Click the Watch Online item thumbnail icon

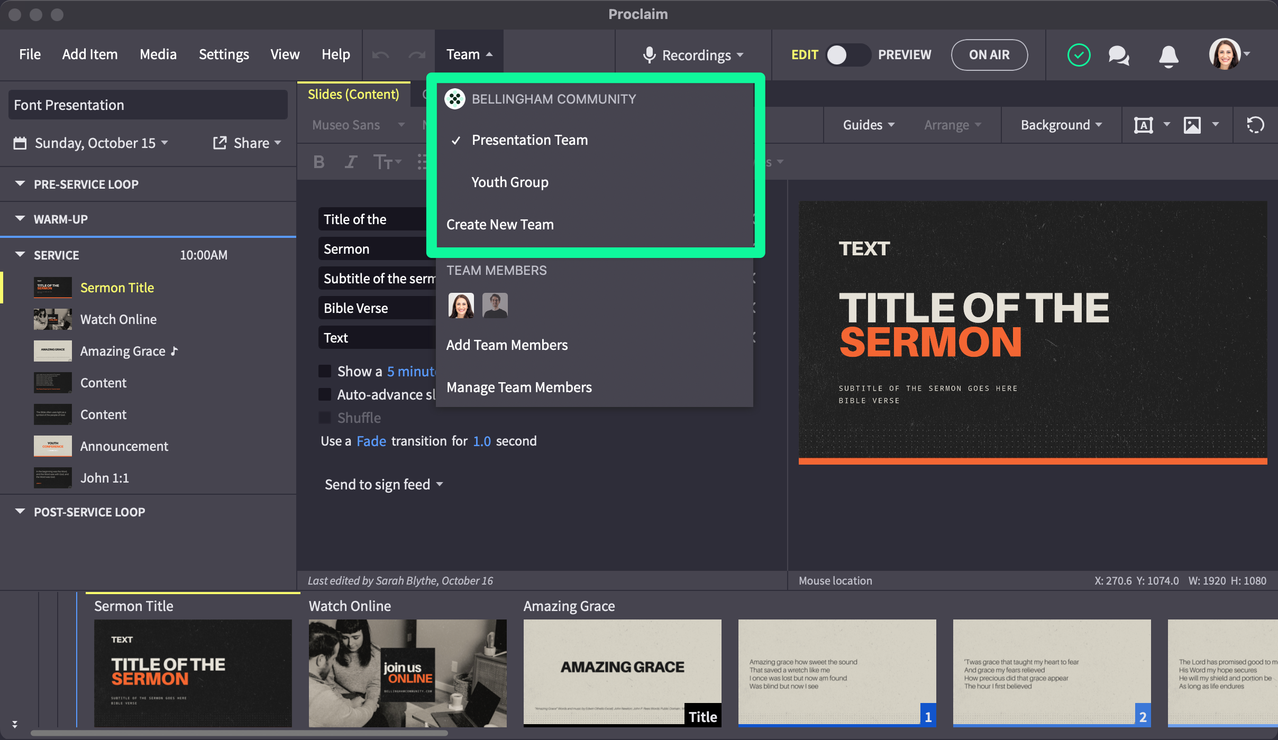(53, 319)
